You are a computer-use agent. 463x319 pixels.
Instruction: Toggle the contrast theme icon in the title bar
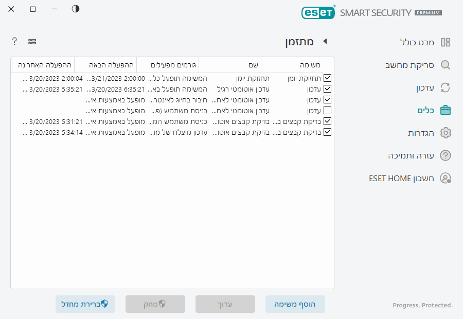tap(75, 9)
